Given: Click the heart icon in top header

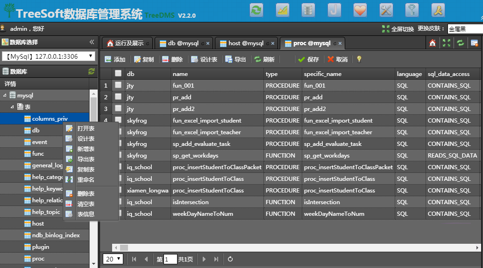Looking at the screenshot, I should (360, 10).
